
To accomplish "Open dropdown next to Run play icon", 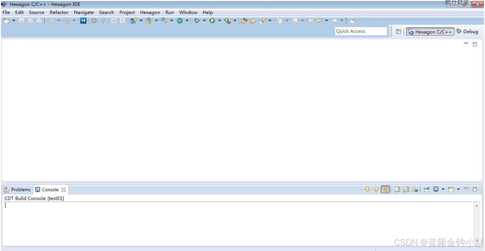I will point(220,21).
